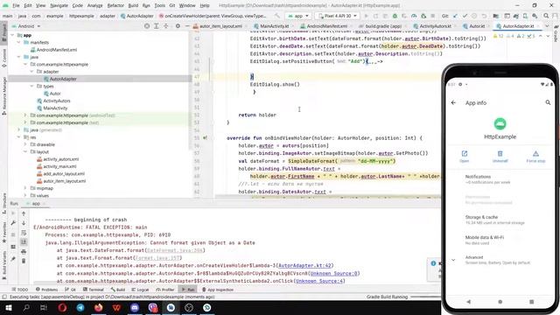Collapse the manifests folder

click(19, 43)
